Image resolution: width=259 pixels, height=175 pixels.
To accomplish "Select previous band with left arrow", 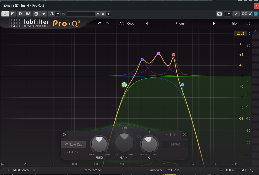I will [x=167, y=135].
